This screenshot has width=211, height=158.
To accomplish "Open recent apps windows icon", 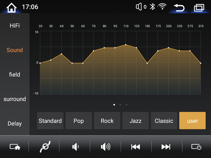I will [199, 7].
